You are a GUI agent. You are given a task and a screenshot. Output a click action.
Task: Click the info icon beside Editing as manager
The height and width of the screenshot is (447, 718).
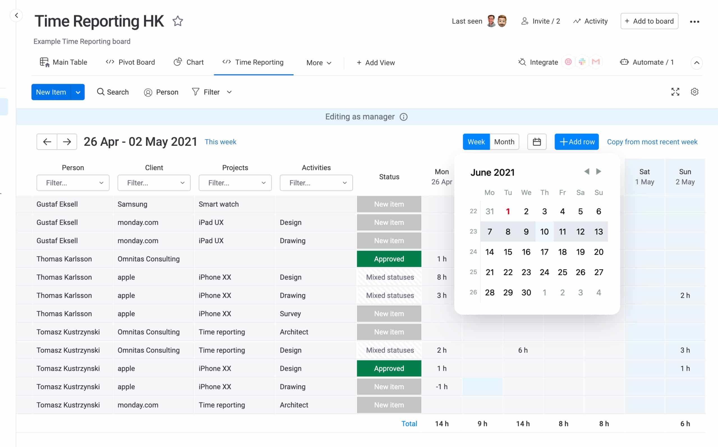tap(404, 117)
